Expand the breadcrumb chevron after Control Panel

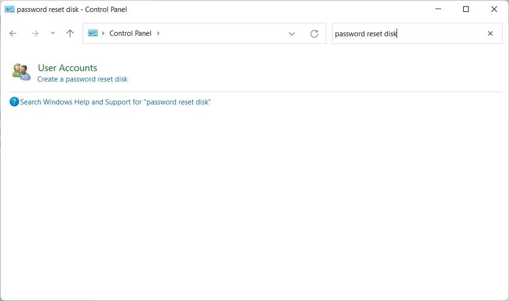(x=158, y=33)
